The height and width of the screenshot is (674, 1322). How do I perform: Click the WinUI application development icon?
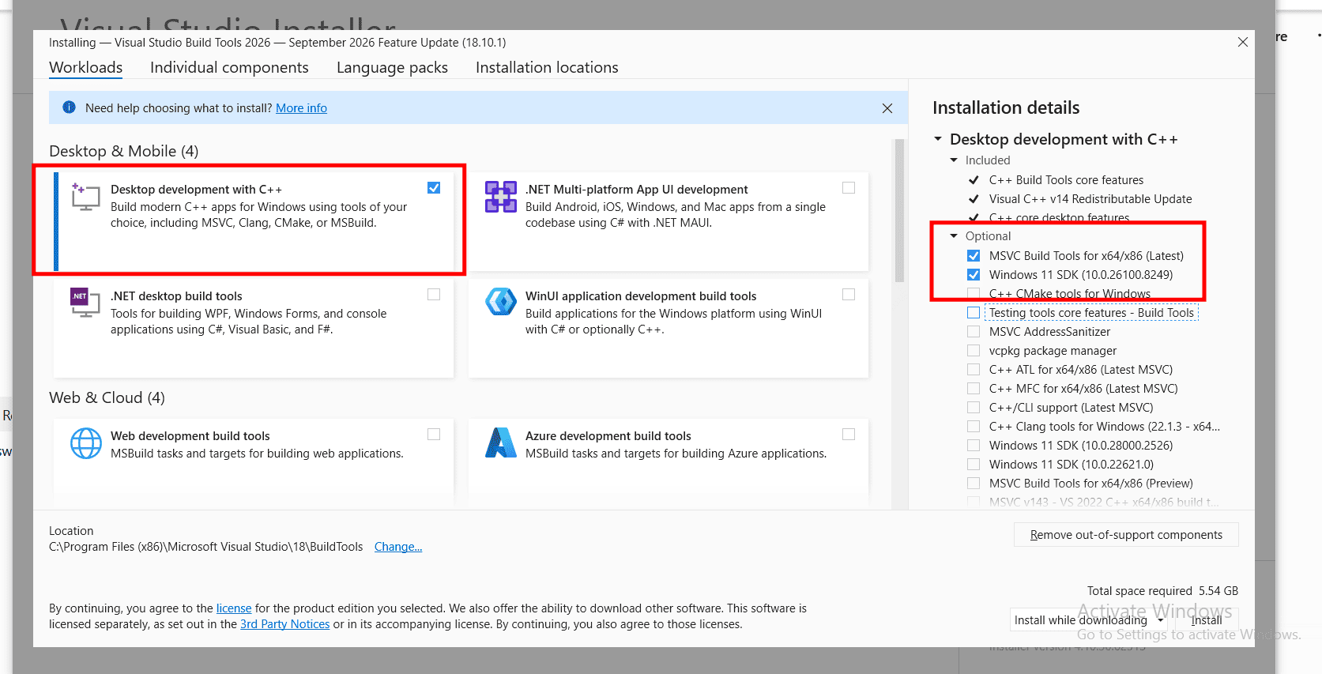[501, 302]
